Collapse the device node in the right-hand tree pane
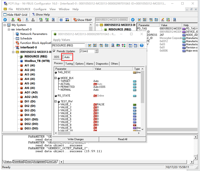 pyautogui.click(x=97, y=25)
